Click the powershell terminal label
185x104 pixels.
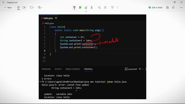[x=132, y=69]
